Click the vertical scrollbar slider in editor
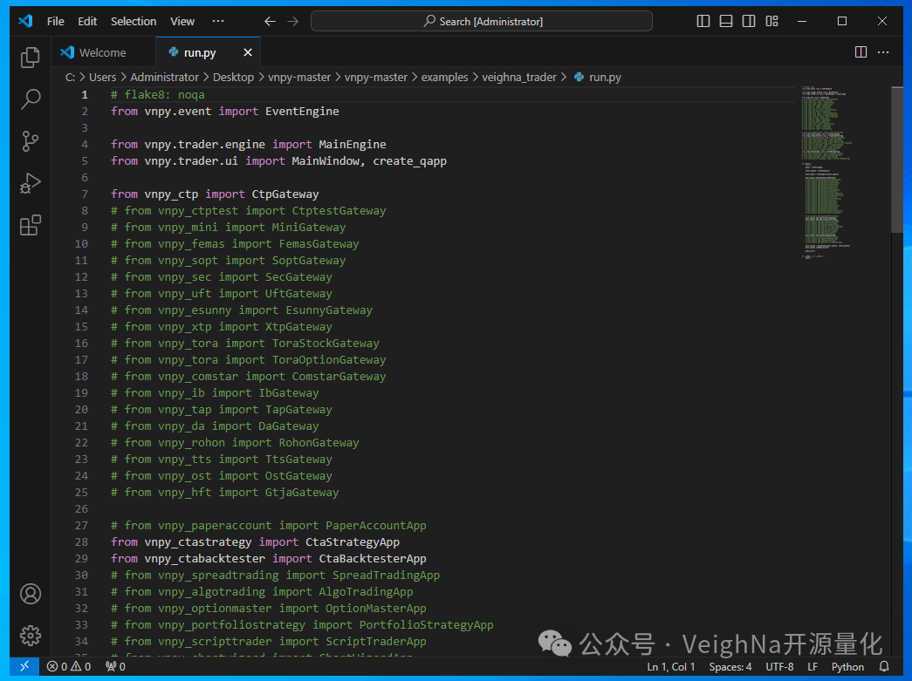912x681 pixels. 896,157
